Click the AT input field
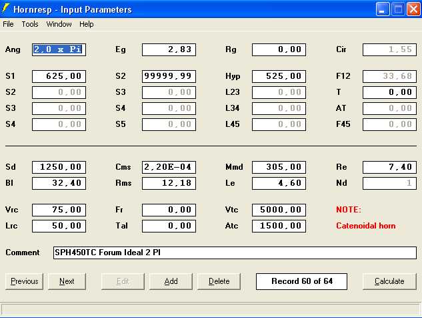422x318 pixels. pyautogui.click(x=389, y=108)
